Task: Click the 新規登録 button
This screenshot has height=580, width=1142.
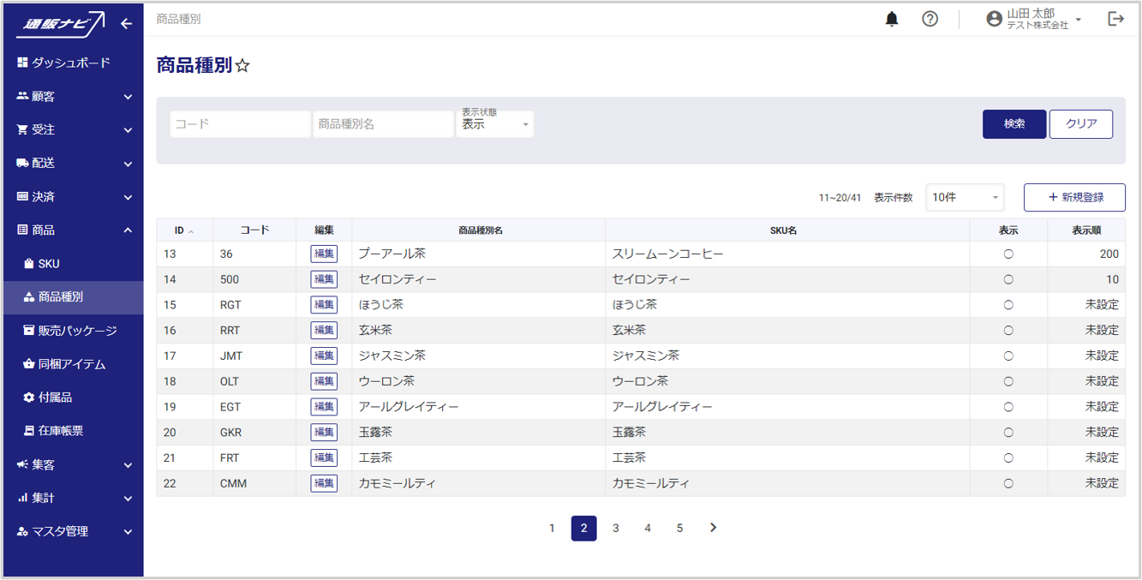Action: (1074, 197)
